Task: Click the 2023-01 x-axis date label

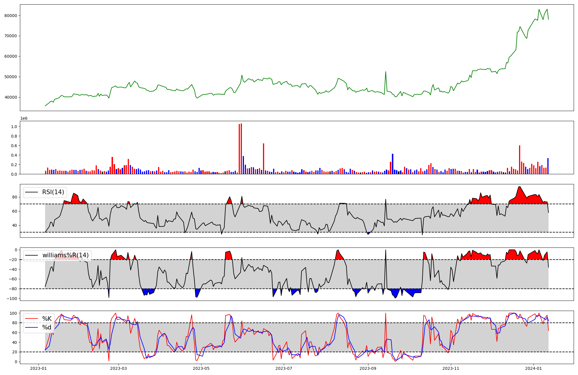Action: click(38, 368)
